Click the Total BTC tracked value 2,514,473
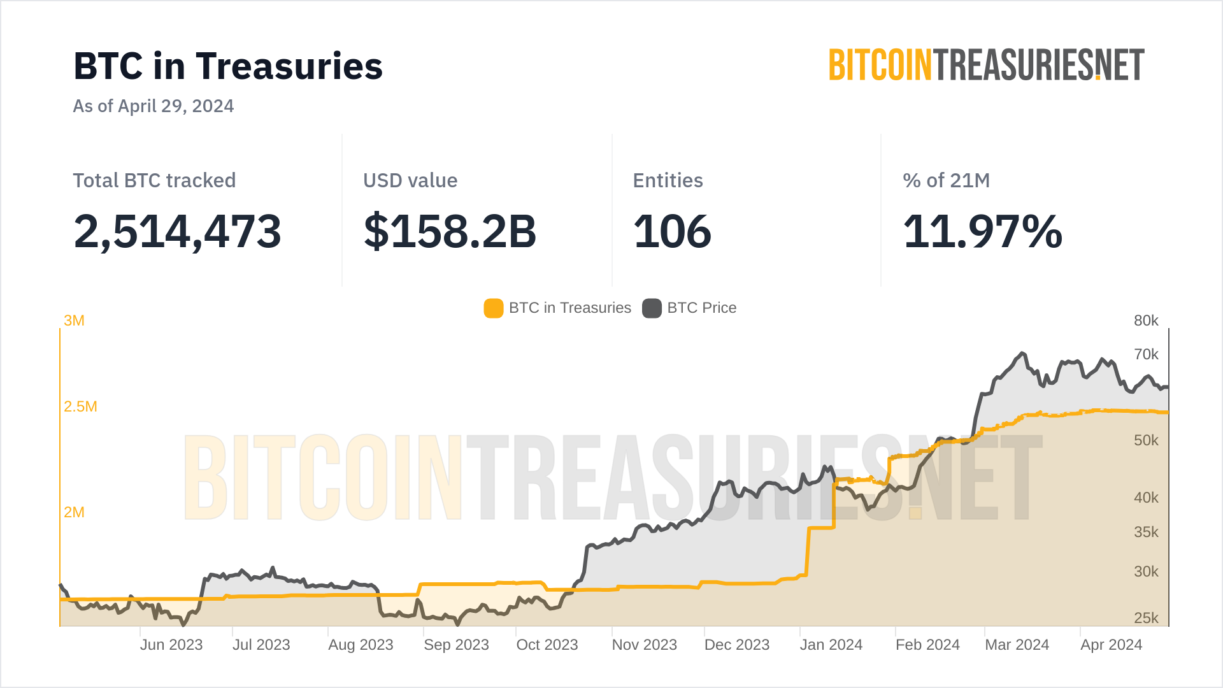The height and width of the screenshot is (688, 1223). click(177, 231)
